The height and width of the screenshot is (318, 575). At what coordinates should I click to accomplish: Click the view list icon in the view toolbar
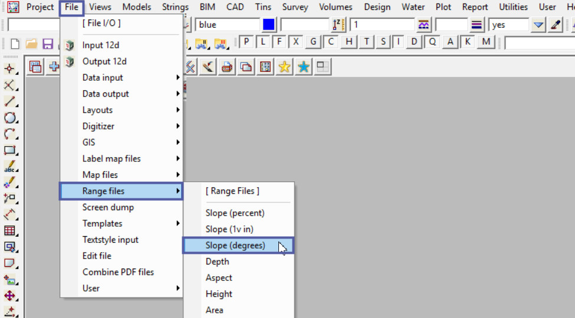[35, 67]
